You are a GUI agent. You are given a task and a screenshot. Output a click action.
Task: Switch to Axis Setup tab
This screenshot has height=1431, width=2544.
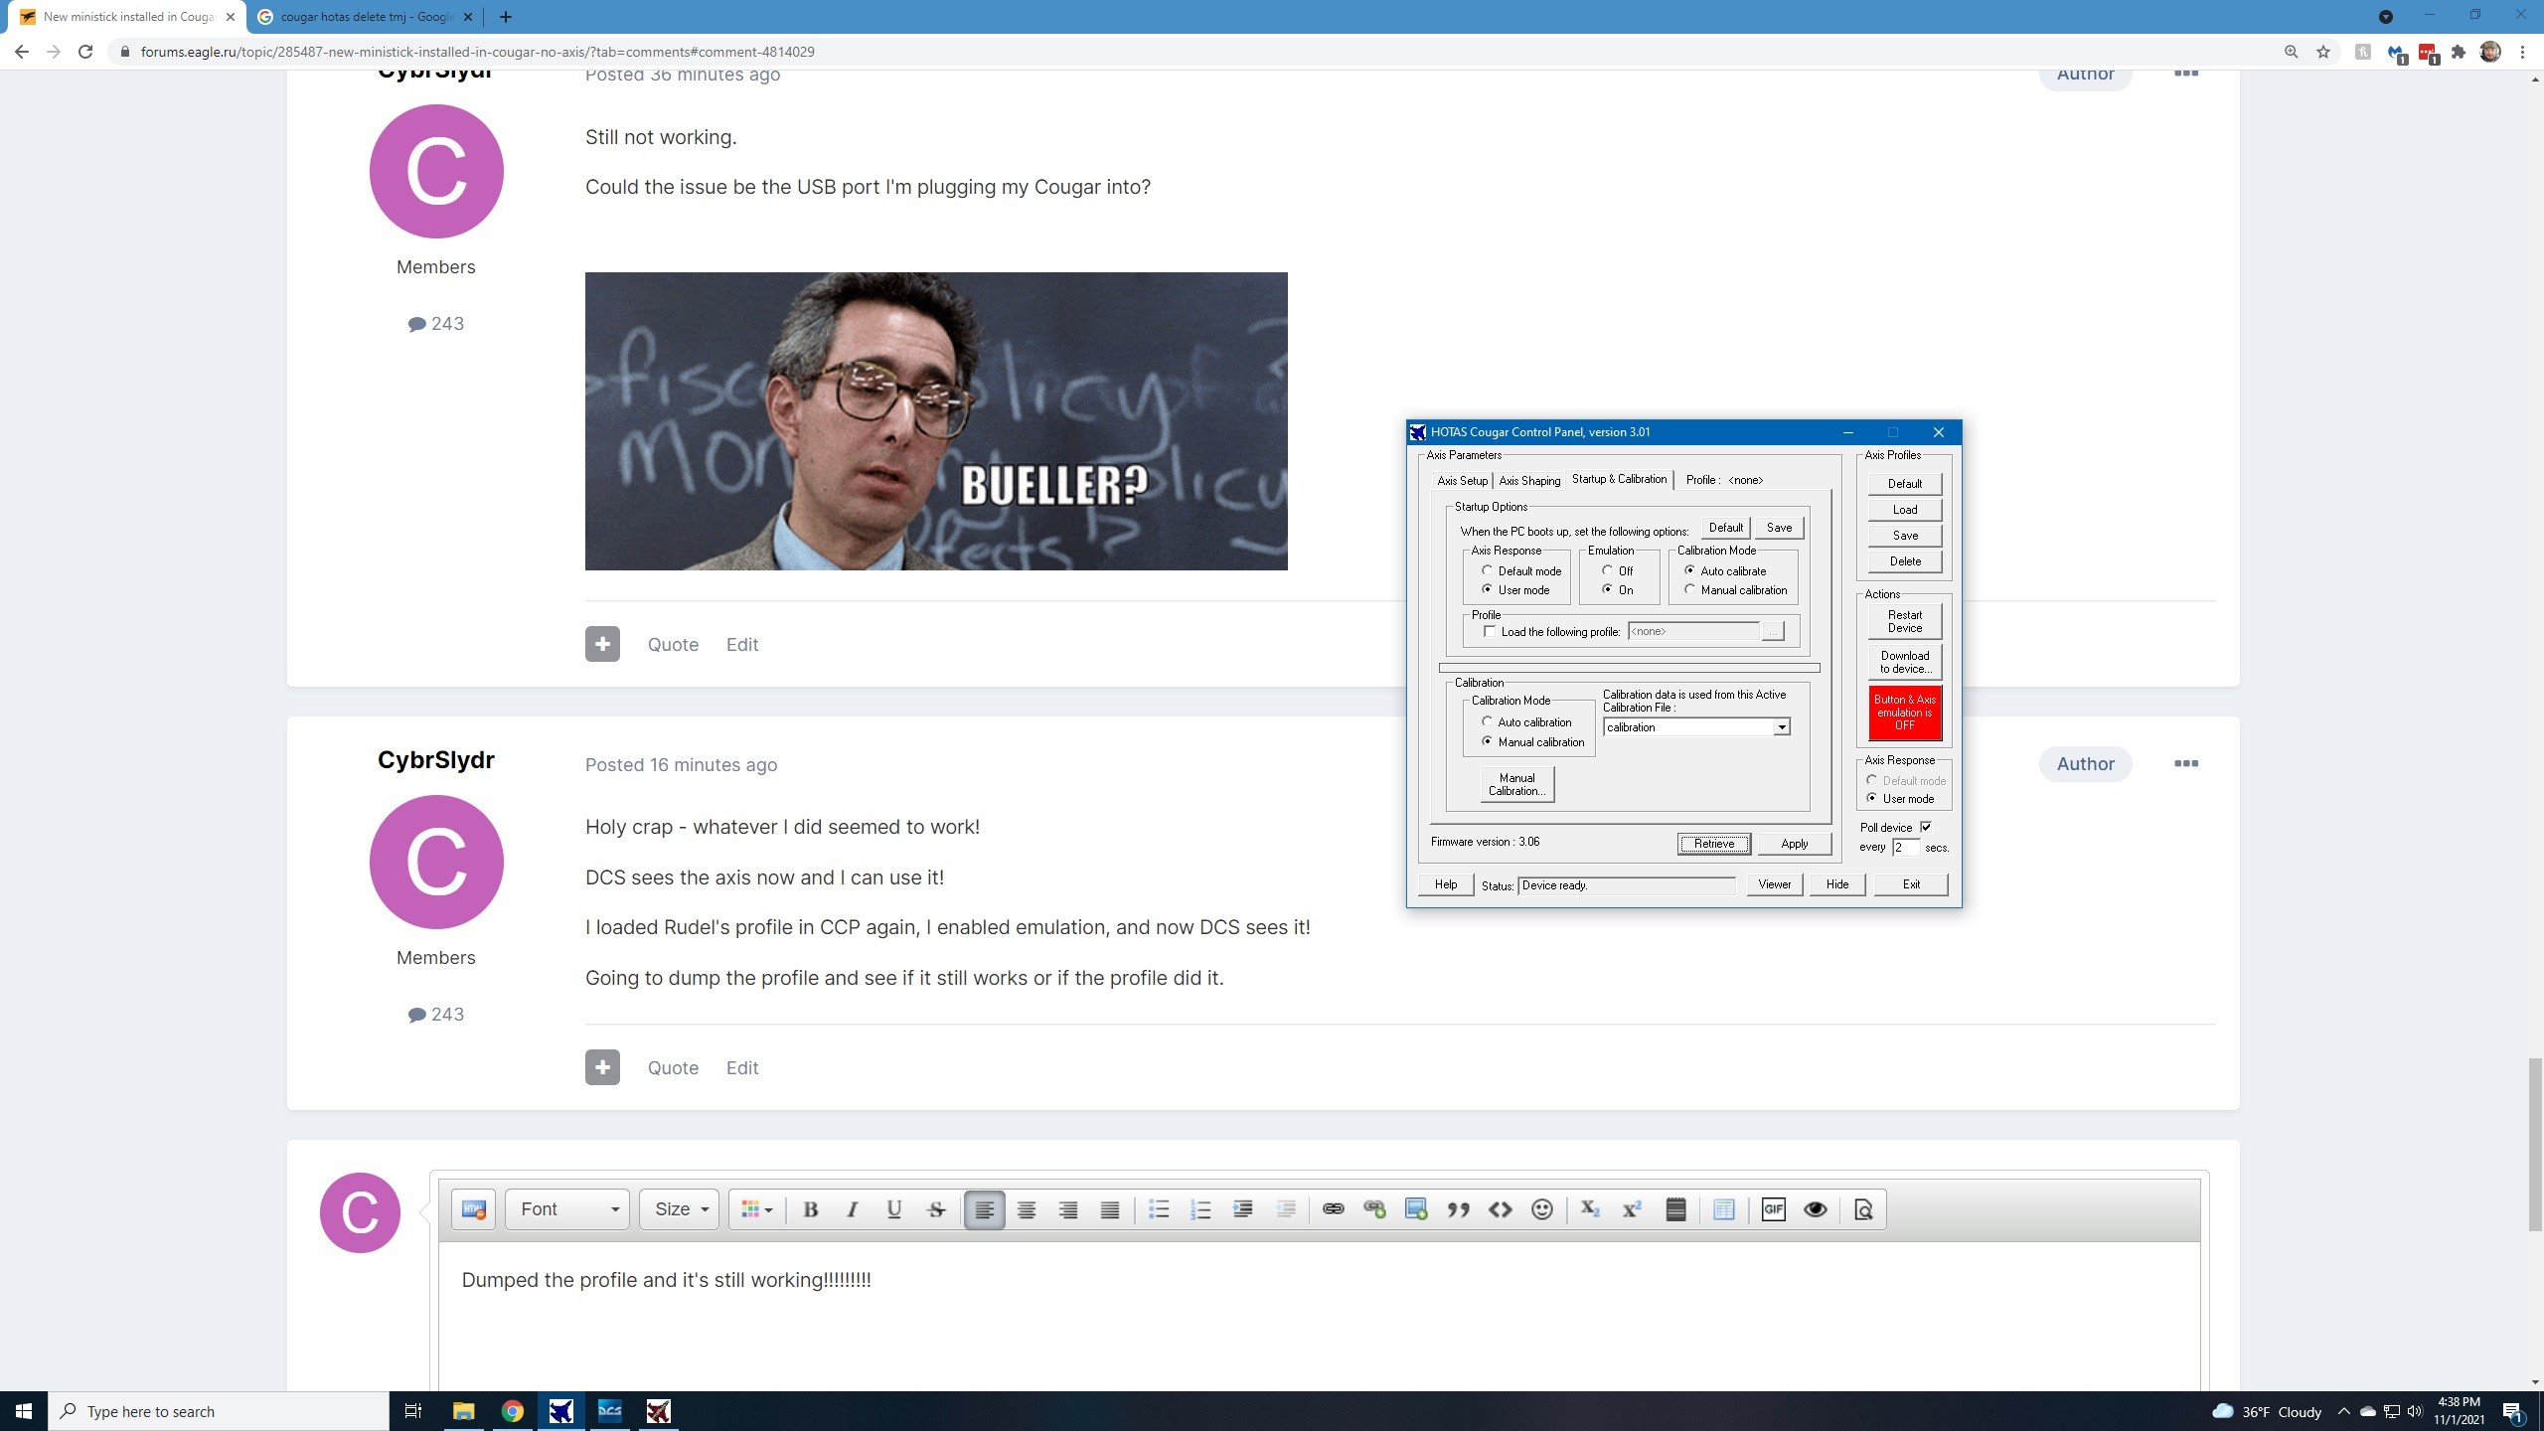pyautogui.click(x=1462, y=481)
